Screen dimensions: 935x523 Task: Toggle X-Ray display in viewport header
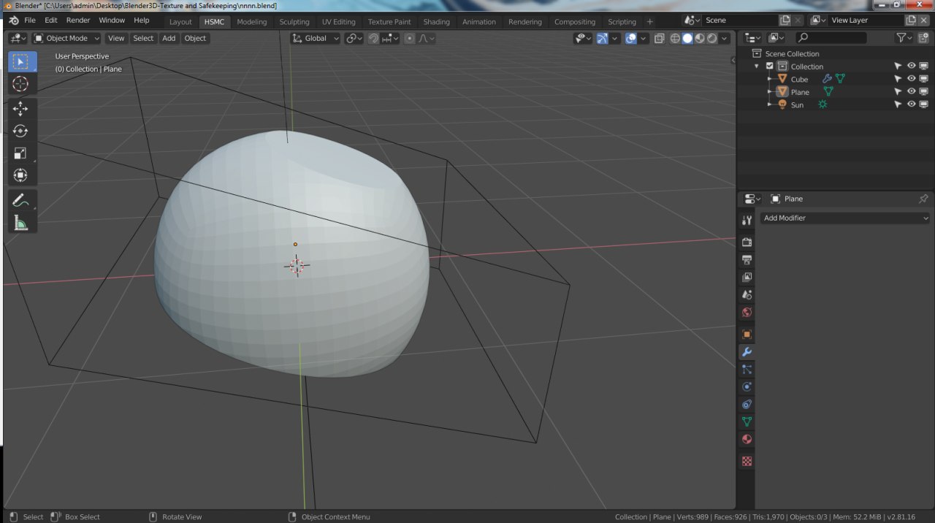(660, 38)
